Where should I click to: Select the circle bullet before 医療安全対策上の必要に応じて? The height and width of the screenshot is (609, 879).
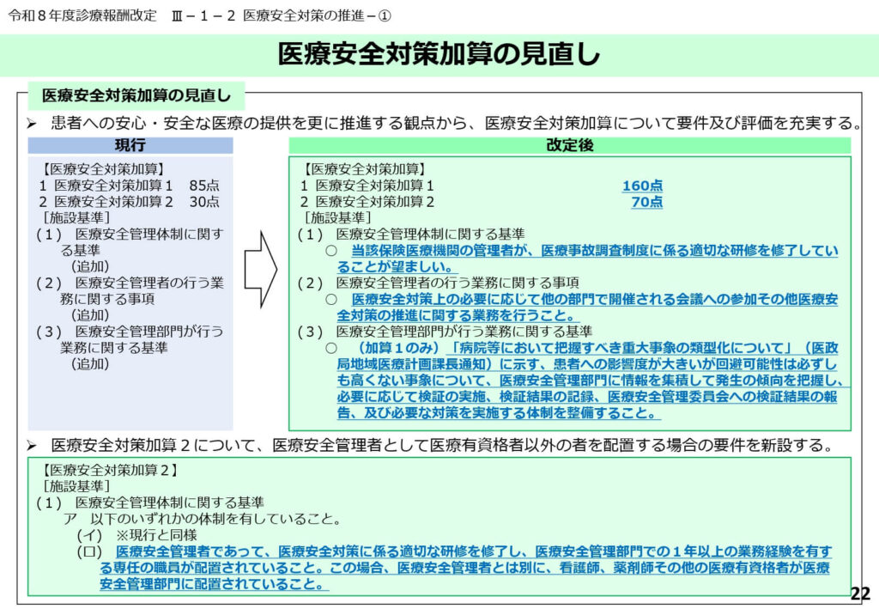330,299
